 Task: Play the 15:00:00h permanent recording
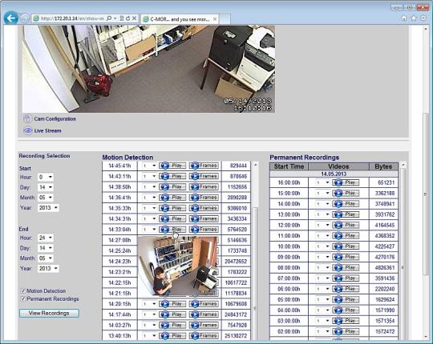point(346,193)
